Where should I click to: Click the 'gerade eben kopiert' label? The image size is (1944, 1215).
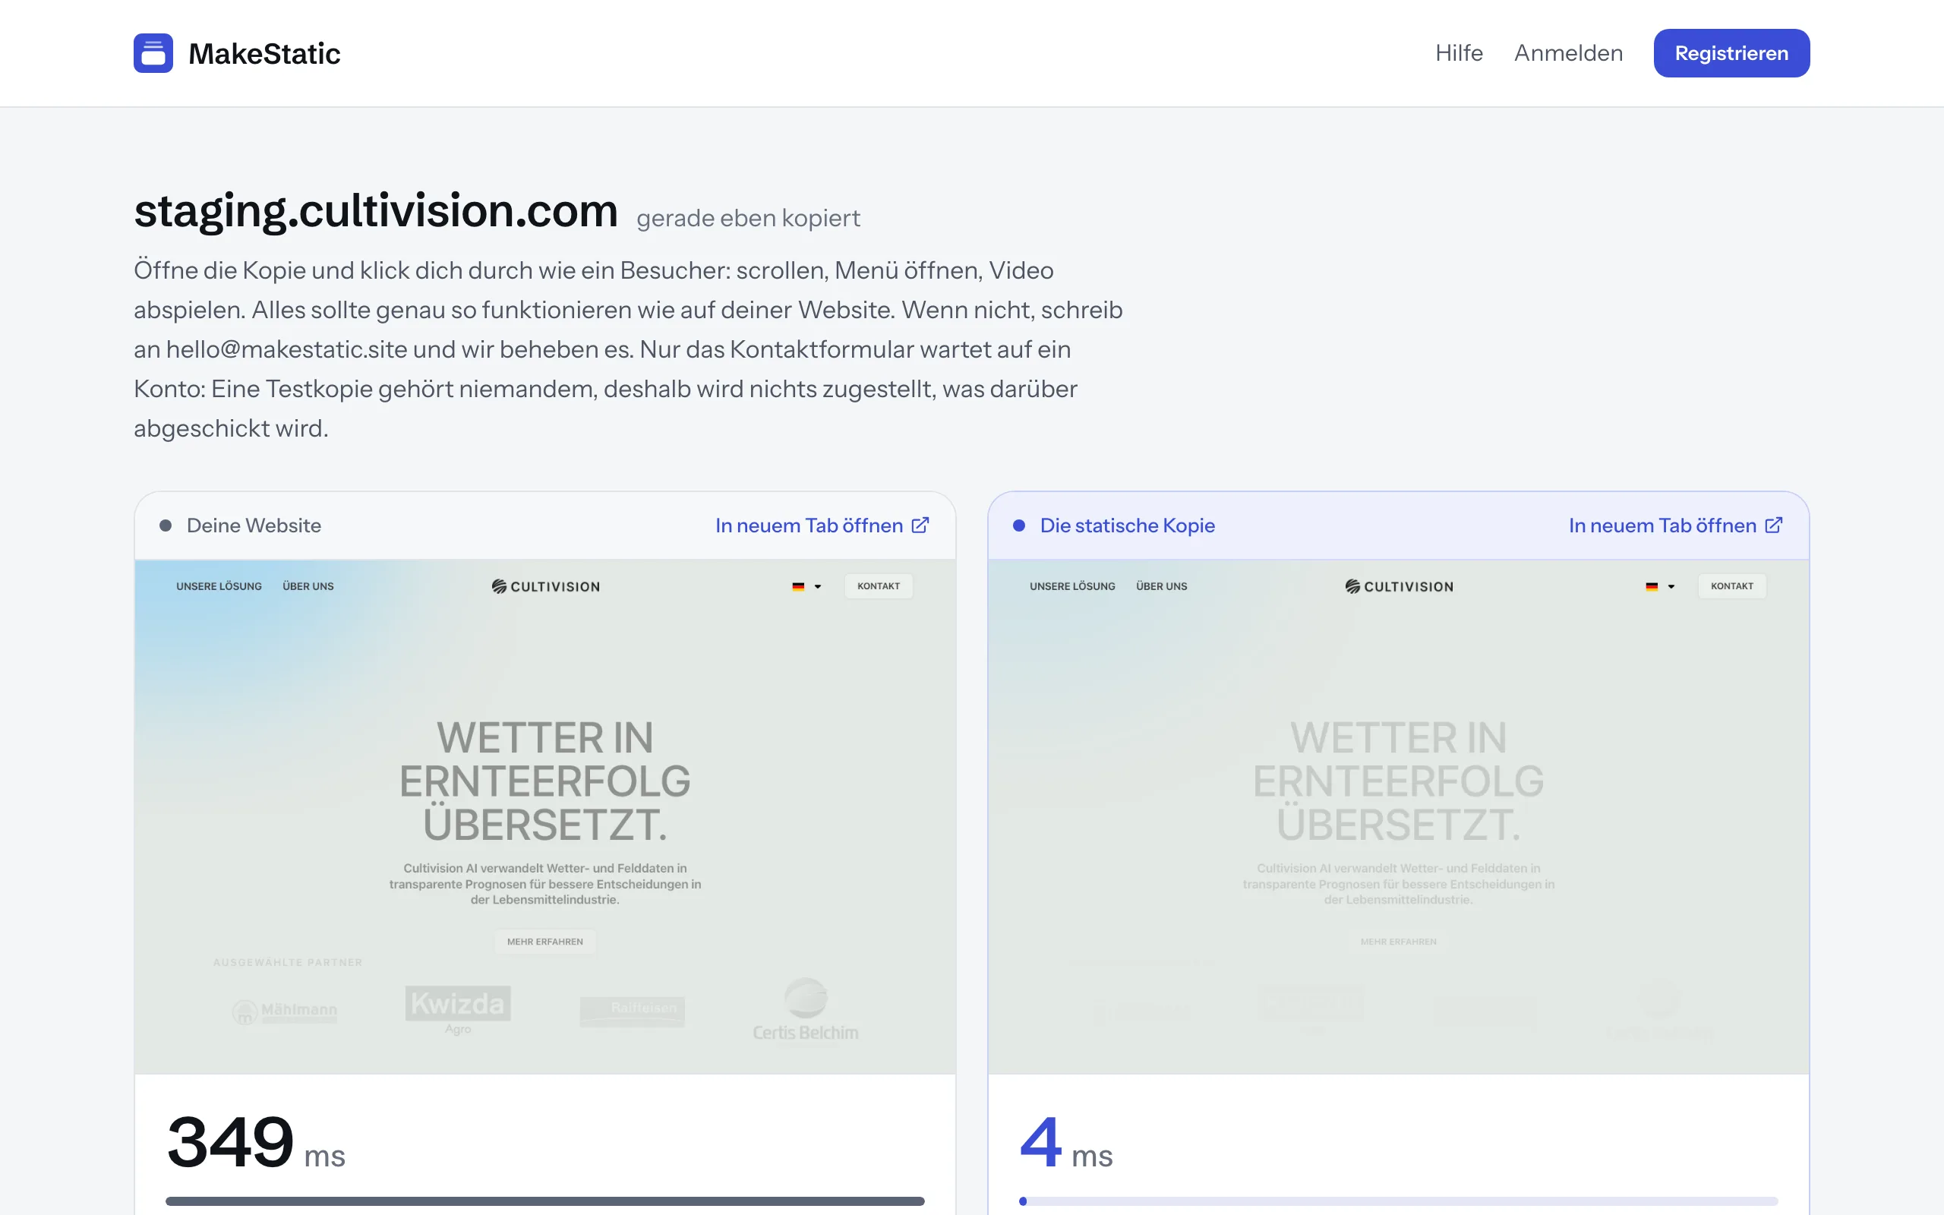(x=748, y=218)
